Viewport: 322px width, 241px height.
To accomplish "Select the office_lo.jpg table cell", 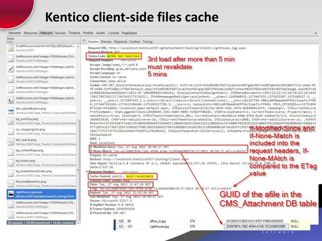I will [x=158, y=221].
